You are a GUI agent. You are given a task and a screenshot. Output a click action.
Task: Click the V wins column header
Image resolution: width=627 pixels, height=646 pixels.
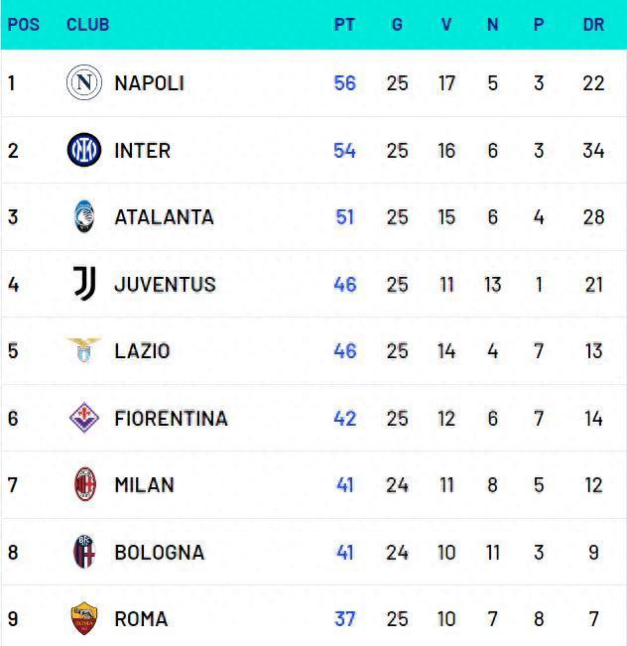tap(446, 24)
